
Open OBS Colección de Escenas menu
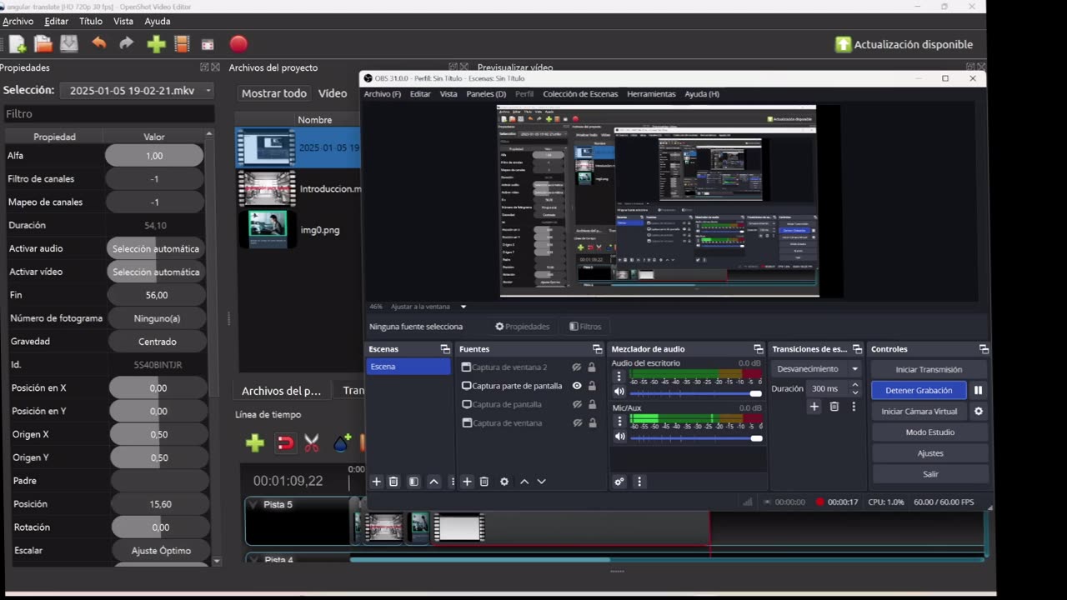point(580,94)
